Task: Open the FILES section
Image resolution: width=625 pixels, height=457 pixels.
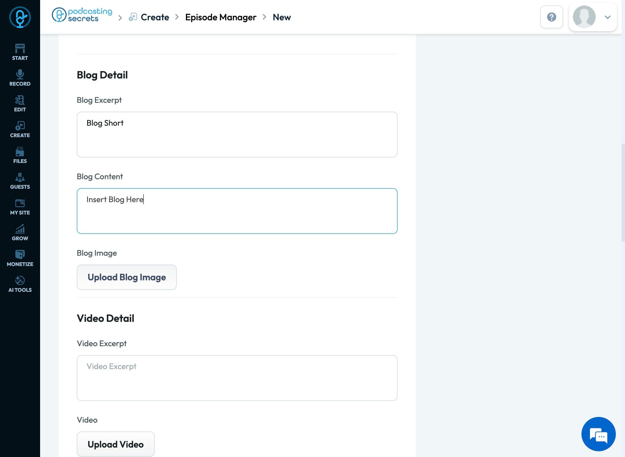Action: [x=20, y=155]
